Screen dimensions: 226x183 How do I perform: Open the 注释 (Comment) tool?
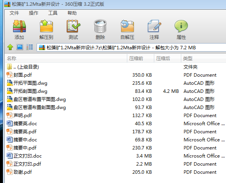154,26
